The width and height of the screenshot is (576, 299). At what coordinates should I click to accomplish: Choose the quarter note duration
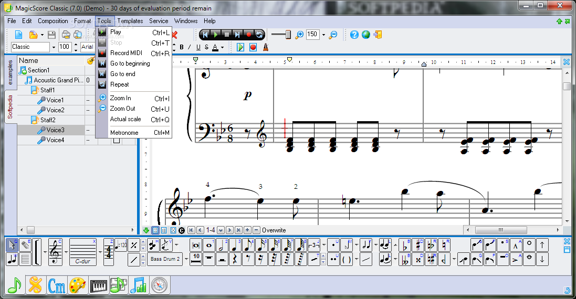point(235,245)
